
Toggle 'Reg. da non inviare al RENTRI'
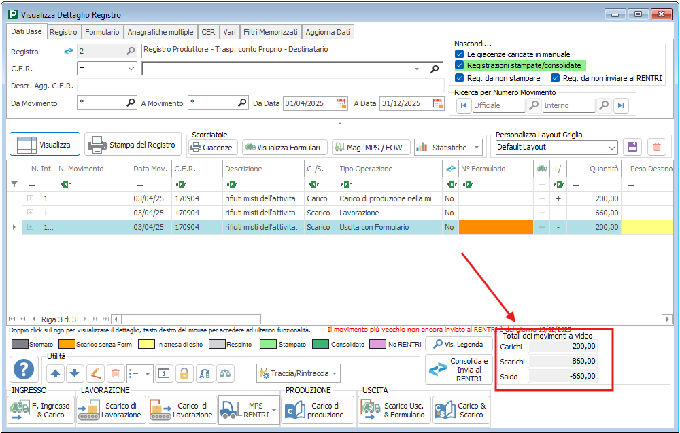pyautogui.click(x=556, y=78)
